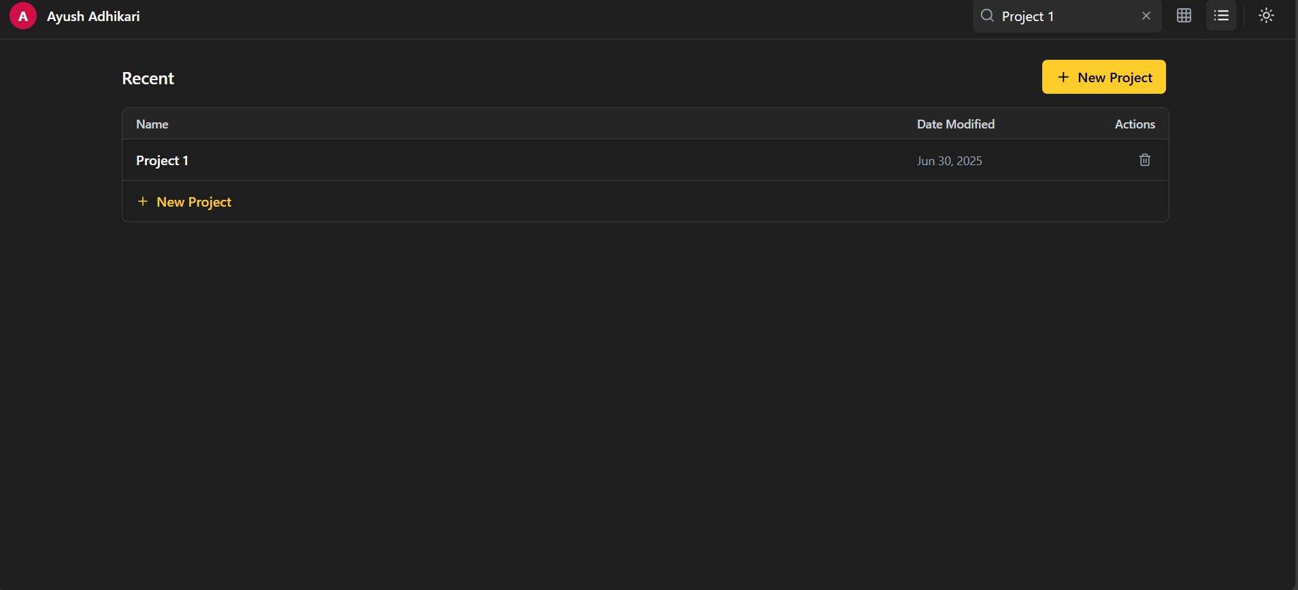Click the magnifying glass search icon
Viewport: 1298px width, 590px height.
(986, 16)
